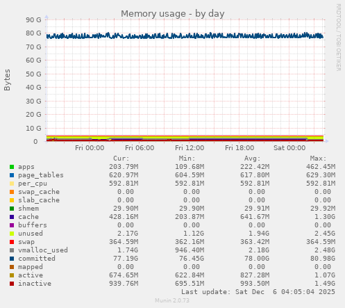Select the 'mapped' legend label
Viewport: 345px width, 308px height.
click(x=31, y=267)
